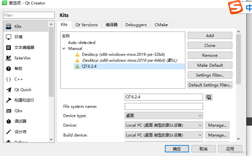Image resolution: width=252 pixels, height=156 pixels.
Task: Switch to the Debuggers tab
Action: tap(136, 25)
